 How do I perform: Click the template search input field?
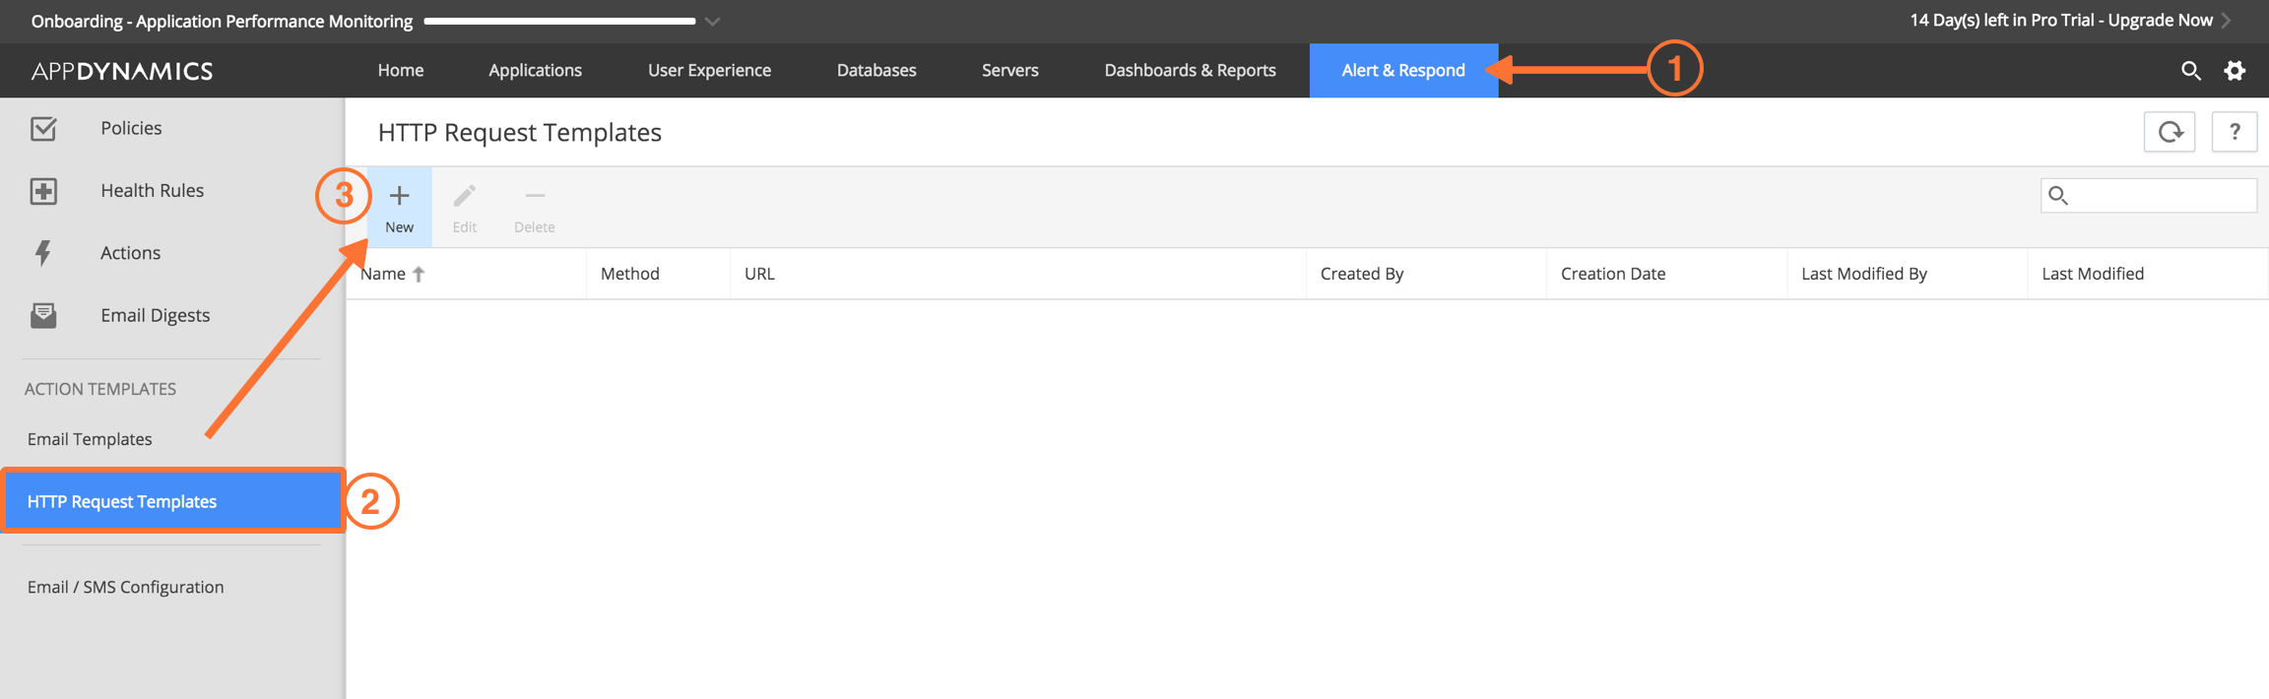tap(2149, 195)
